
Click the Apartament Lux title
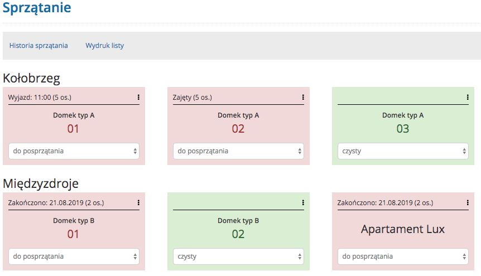(403, 229)
